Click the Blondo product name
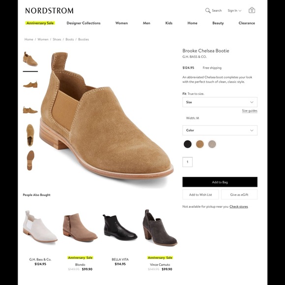 [80, 265]
